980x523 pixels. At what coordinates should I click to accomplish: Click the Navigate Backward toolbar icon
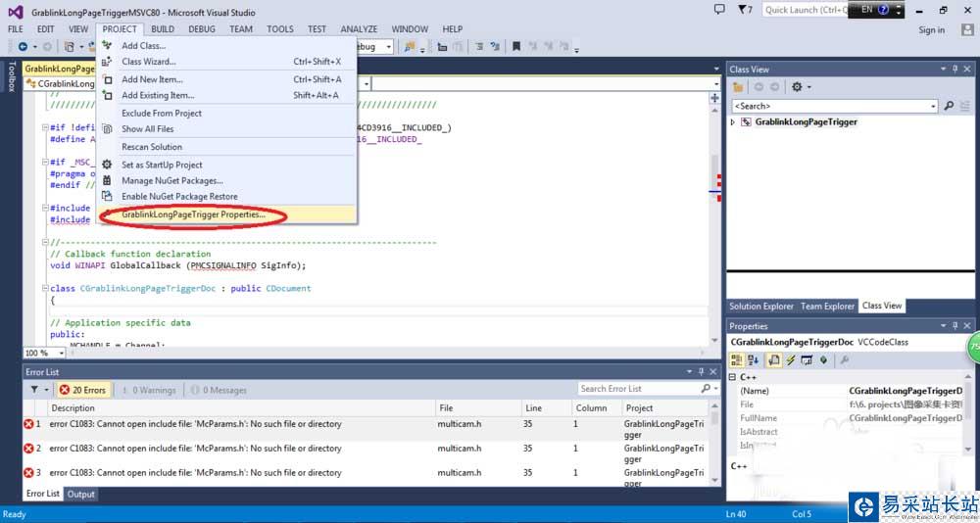(23, 46)
